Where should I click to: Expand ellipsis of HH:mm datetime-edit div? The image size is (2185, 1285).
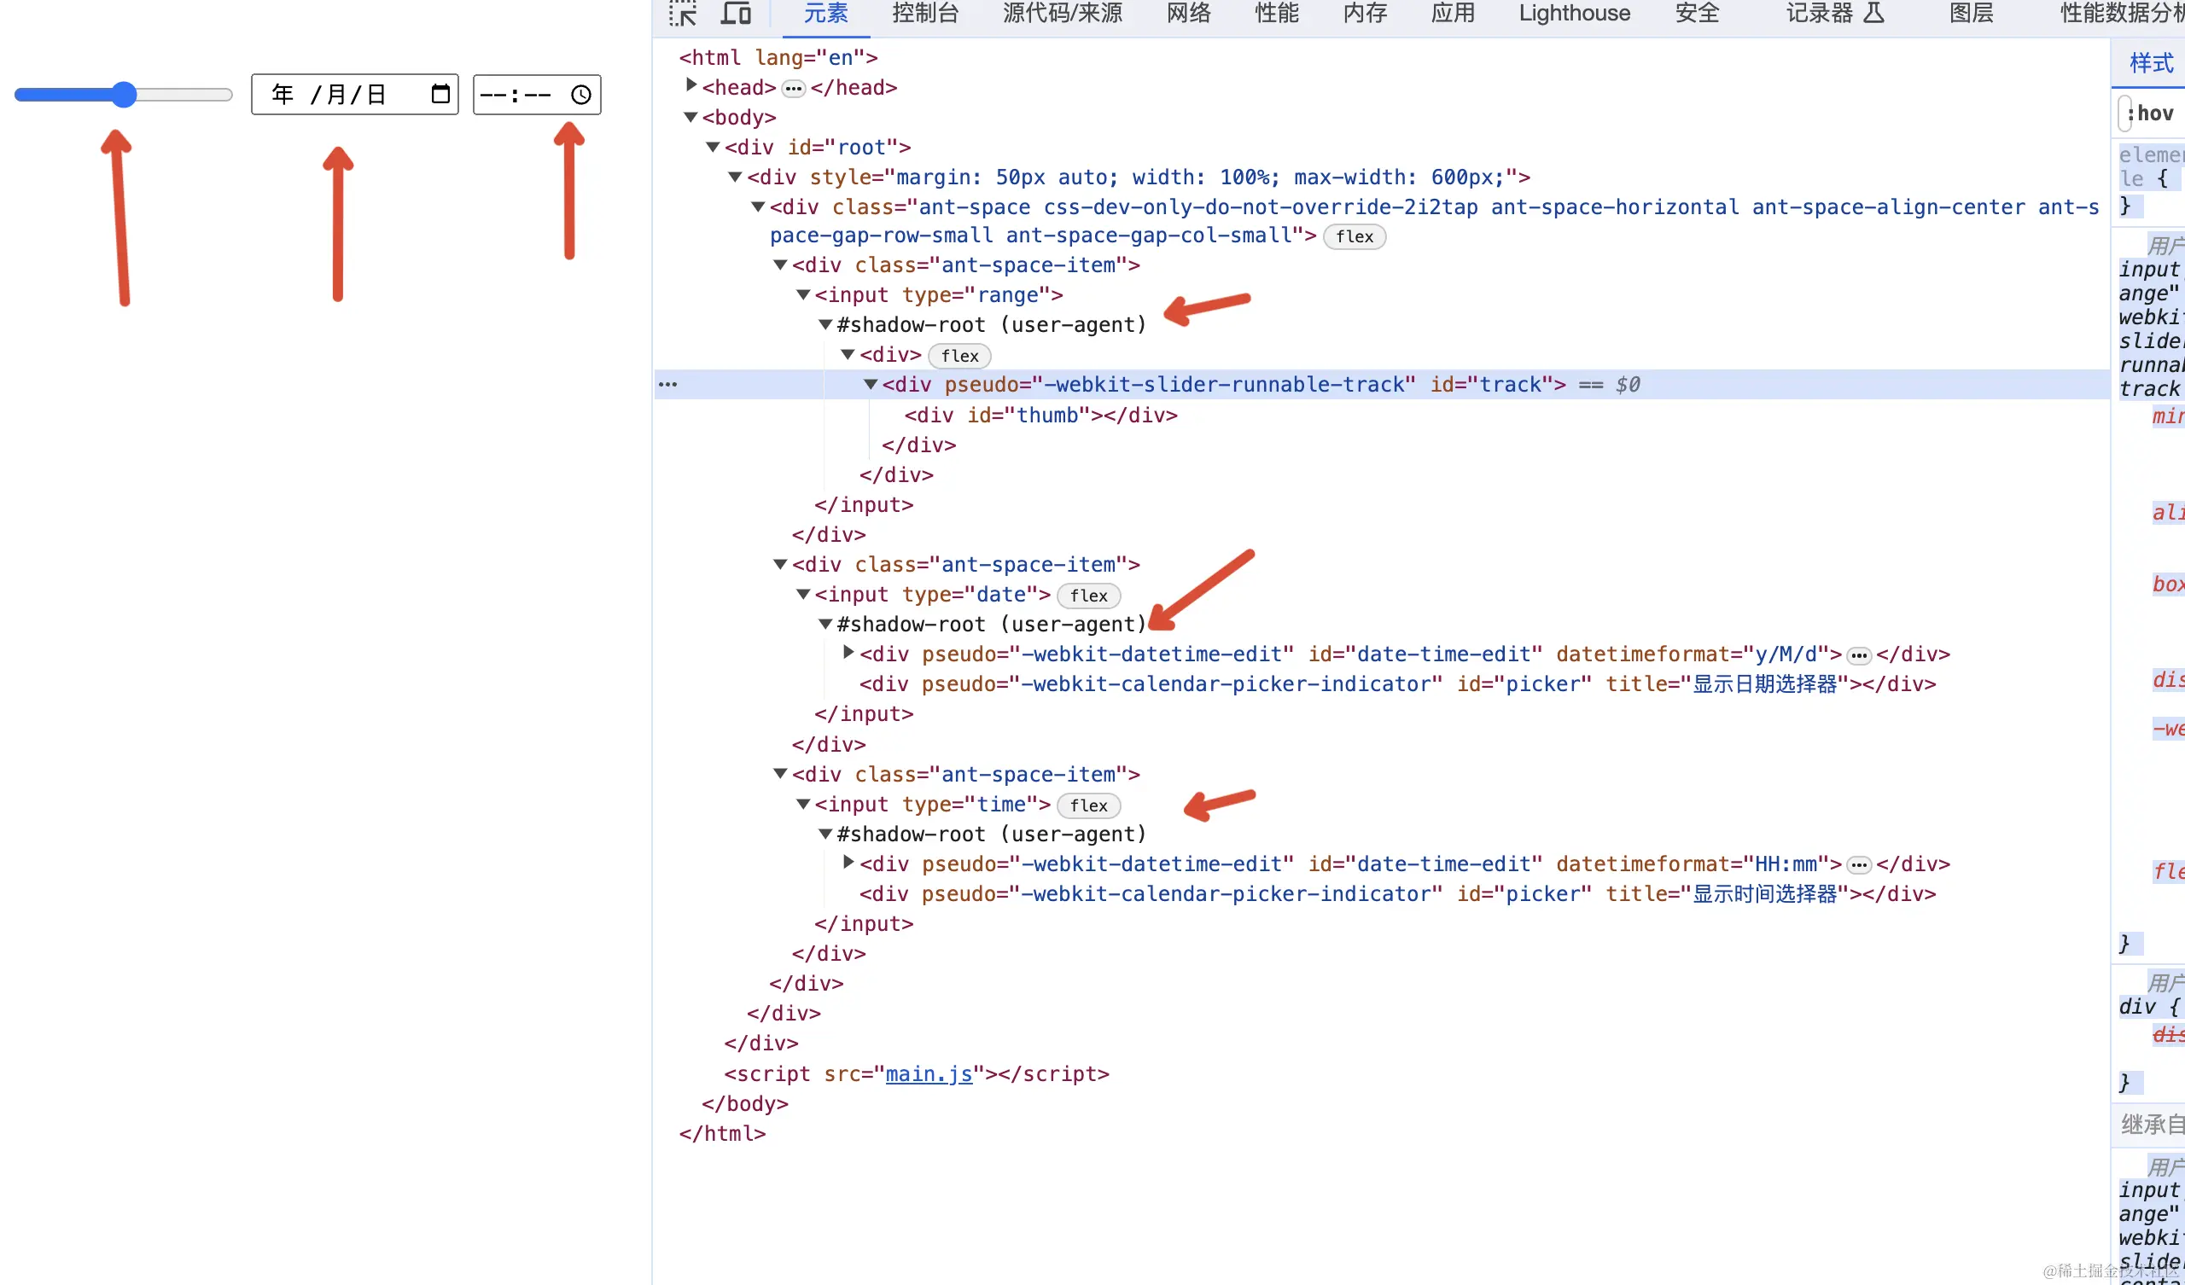(1858, 865)
